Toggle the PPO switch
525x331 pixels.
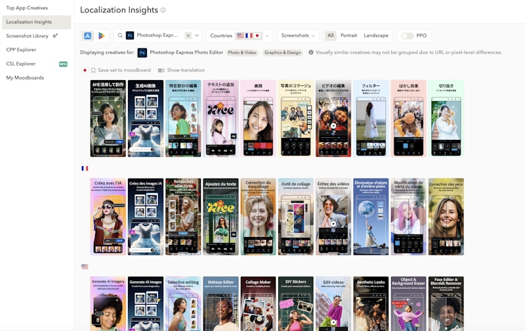(407, 36)
